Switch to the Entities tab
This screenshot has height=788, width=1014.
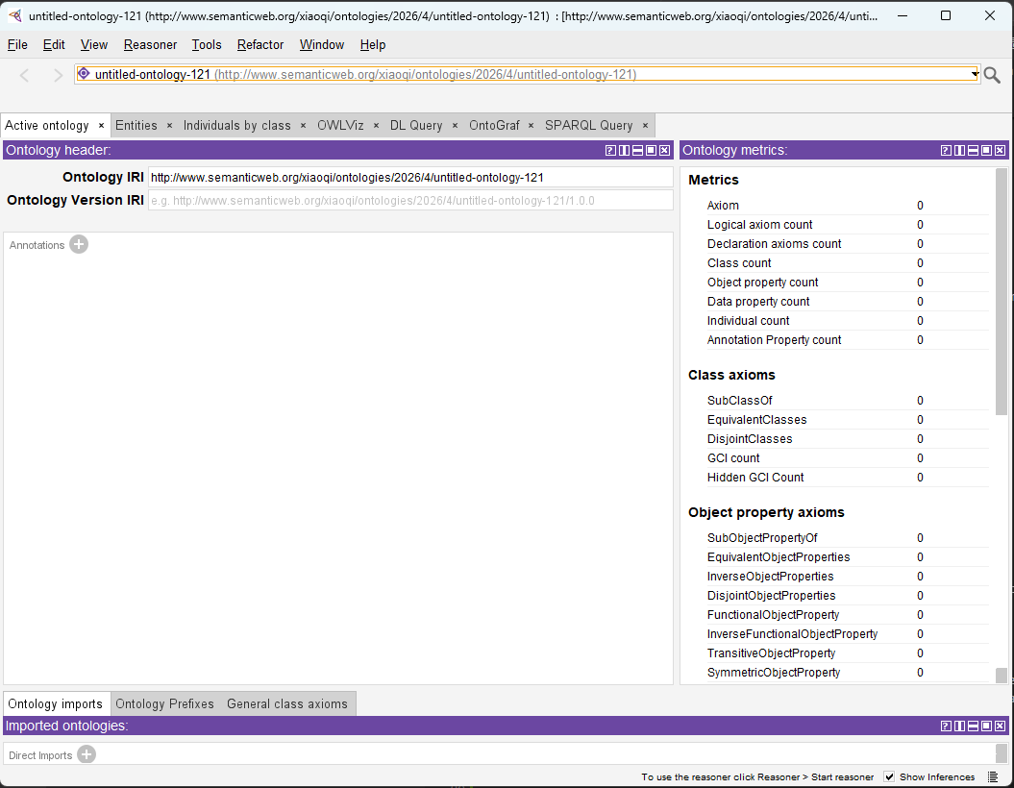[136, 126]
